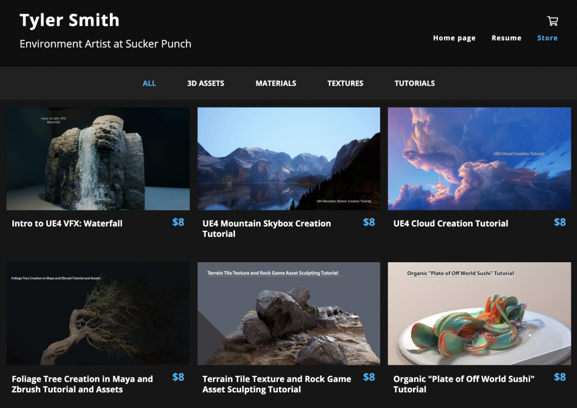Open the foliage tree thumbnail
Image resolution: width=577 pixels, height=408 pixels.
98,313
